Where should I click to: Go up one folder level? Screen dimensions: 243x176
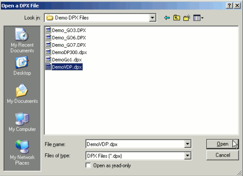[x=177, y=18]
